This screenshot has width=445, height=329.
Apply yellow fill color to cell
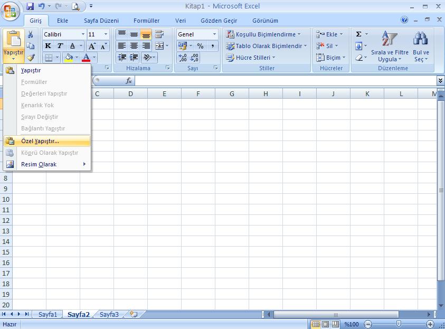69,58
